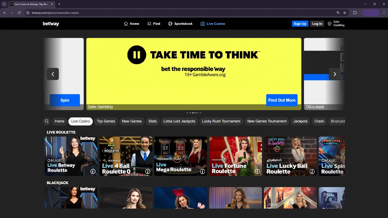The height and width of the screenshot is (218, 388).
Task: Show info for Live Lucky Ball Roulette
Action: point(312,171)
